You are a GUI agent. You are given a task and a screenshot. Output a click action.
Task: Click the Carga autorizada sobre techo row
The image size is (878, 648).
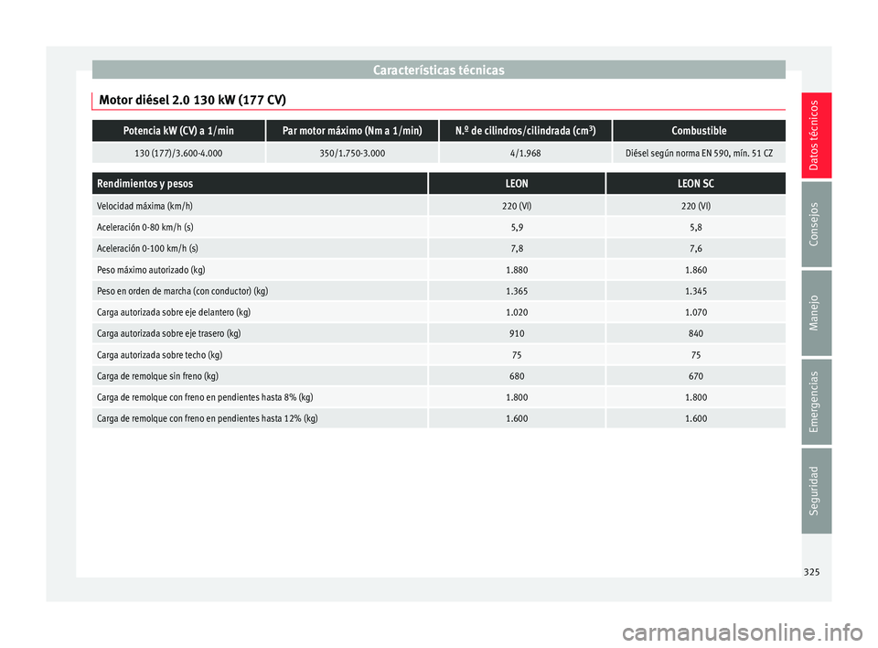[x=438, y=355]
